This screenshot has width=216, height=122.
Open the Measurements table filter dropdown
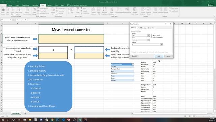[133, 65]
